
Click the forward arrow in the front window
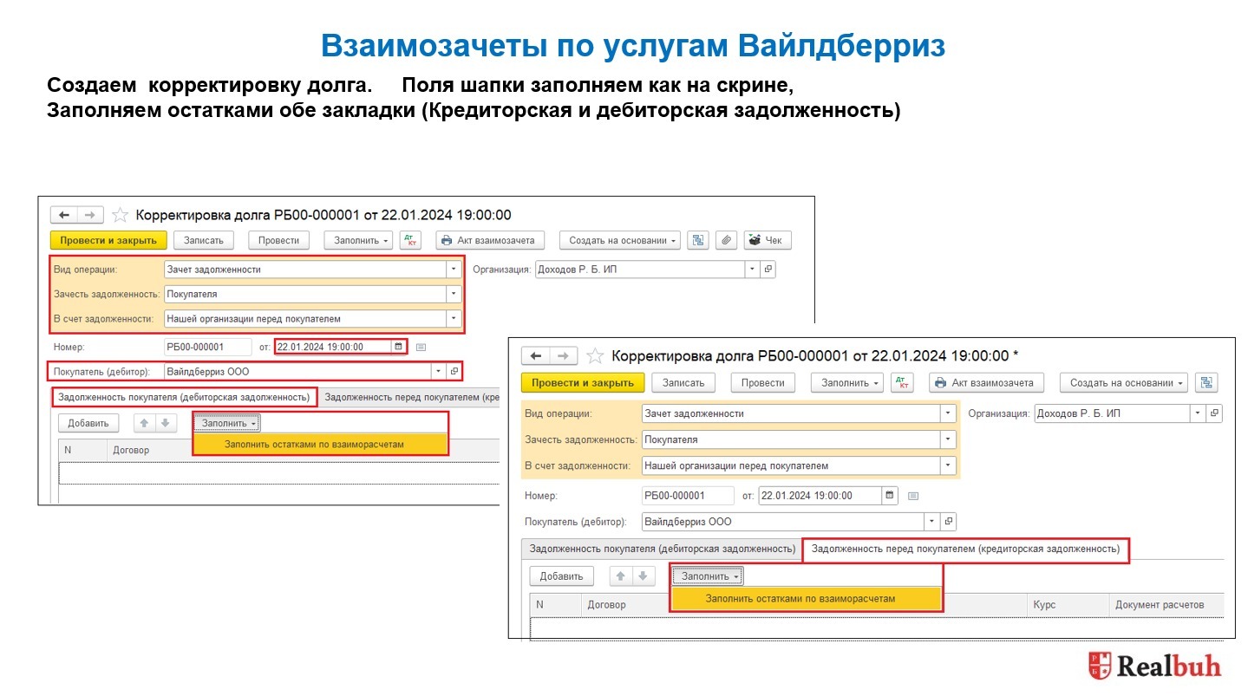click(563, 356)
